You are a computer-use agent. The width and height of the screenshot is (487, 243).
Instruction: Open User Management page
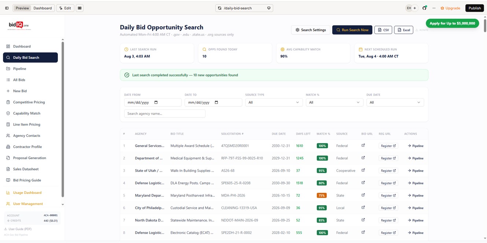[30, 204]
